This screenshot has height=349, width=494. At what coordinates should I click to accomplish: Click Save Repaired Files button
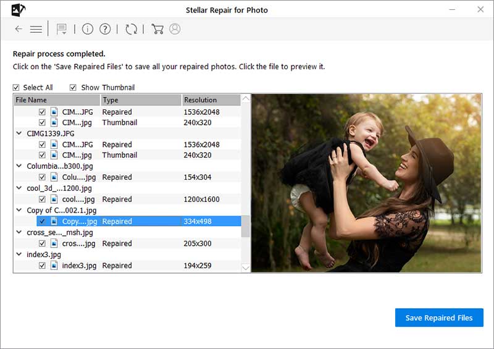[439, 317]
